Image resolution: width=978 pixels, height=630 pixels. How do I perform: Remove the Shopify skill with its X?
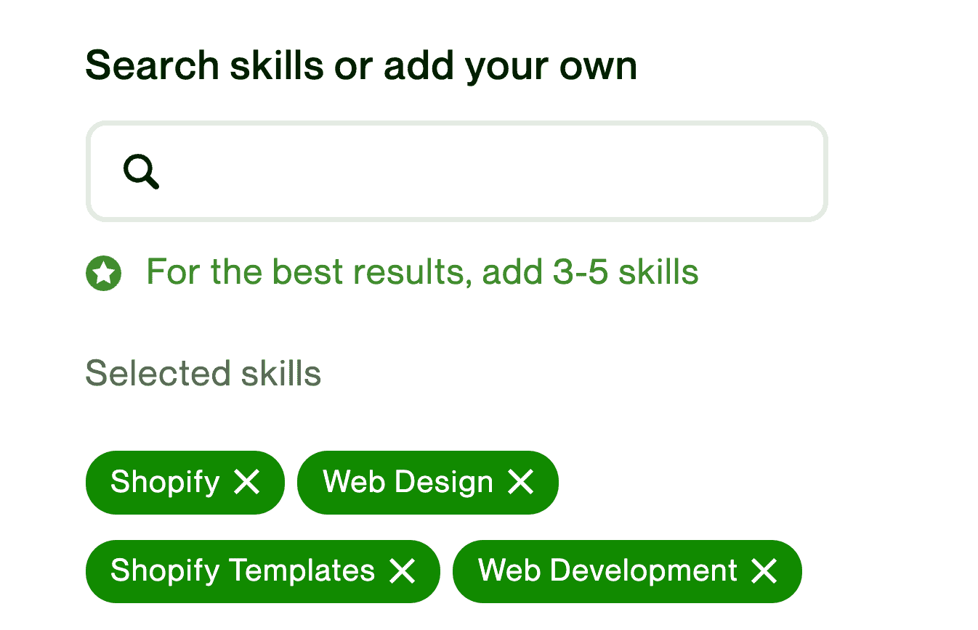coord(247,482)
